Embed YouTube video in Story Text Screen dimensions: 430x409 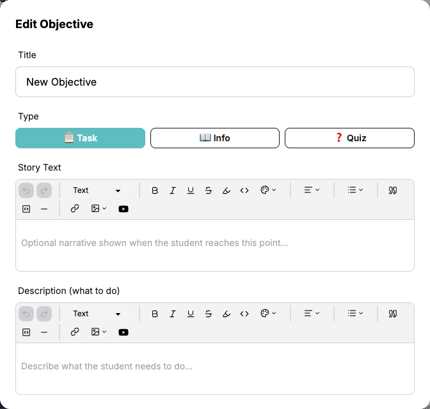[123, 208]
